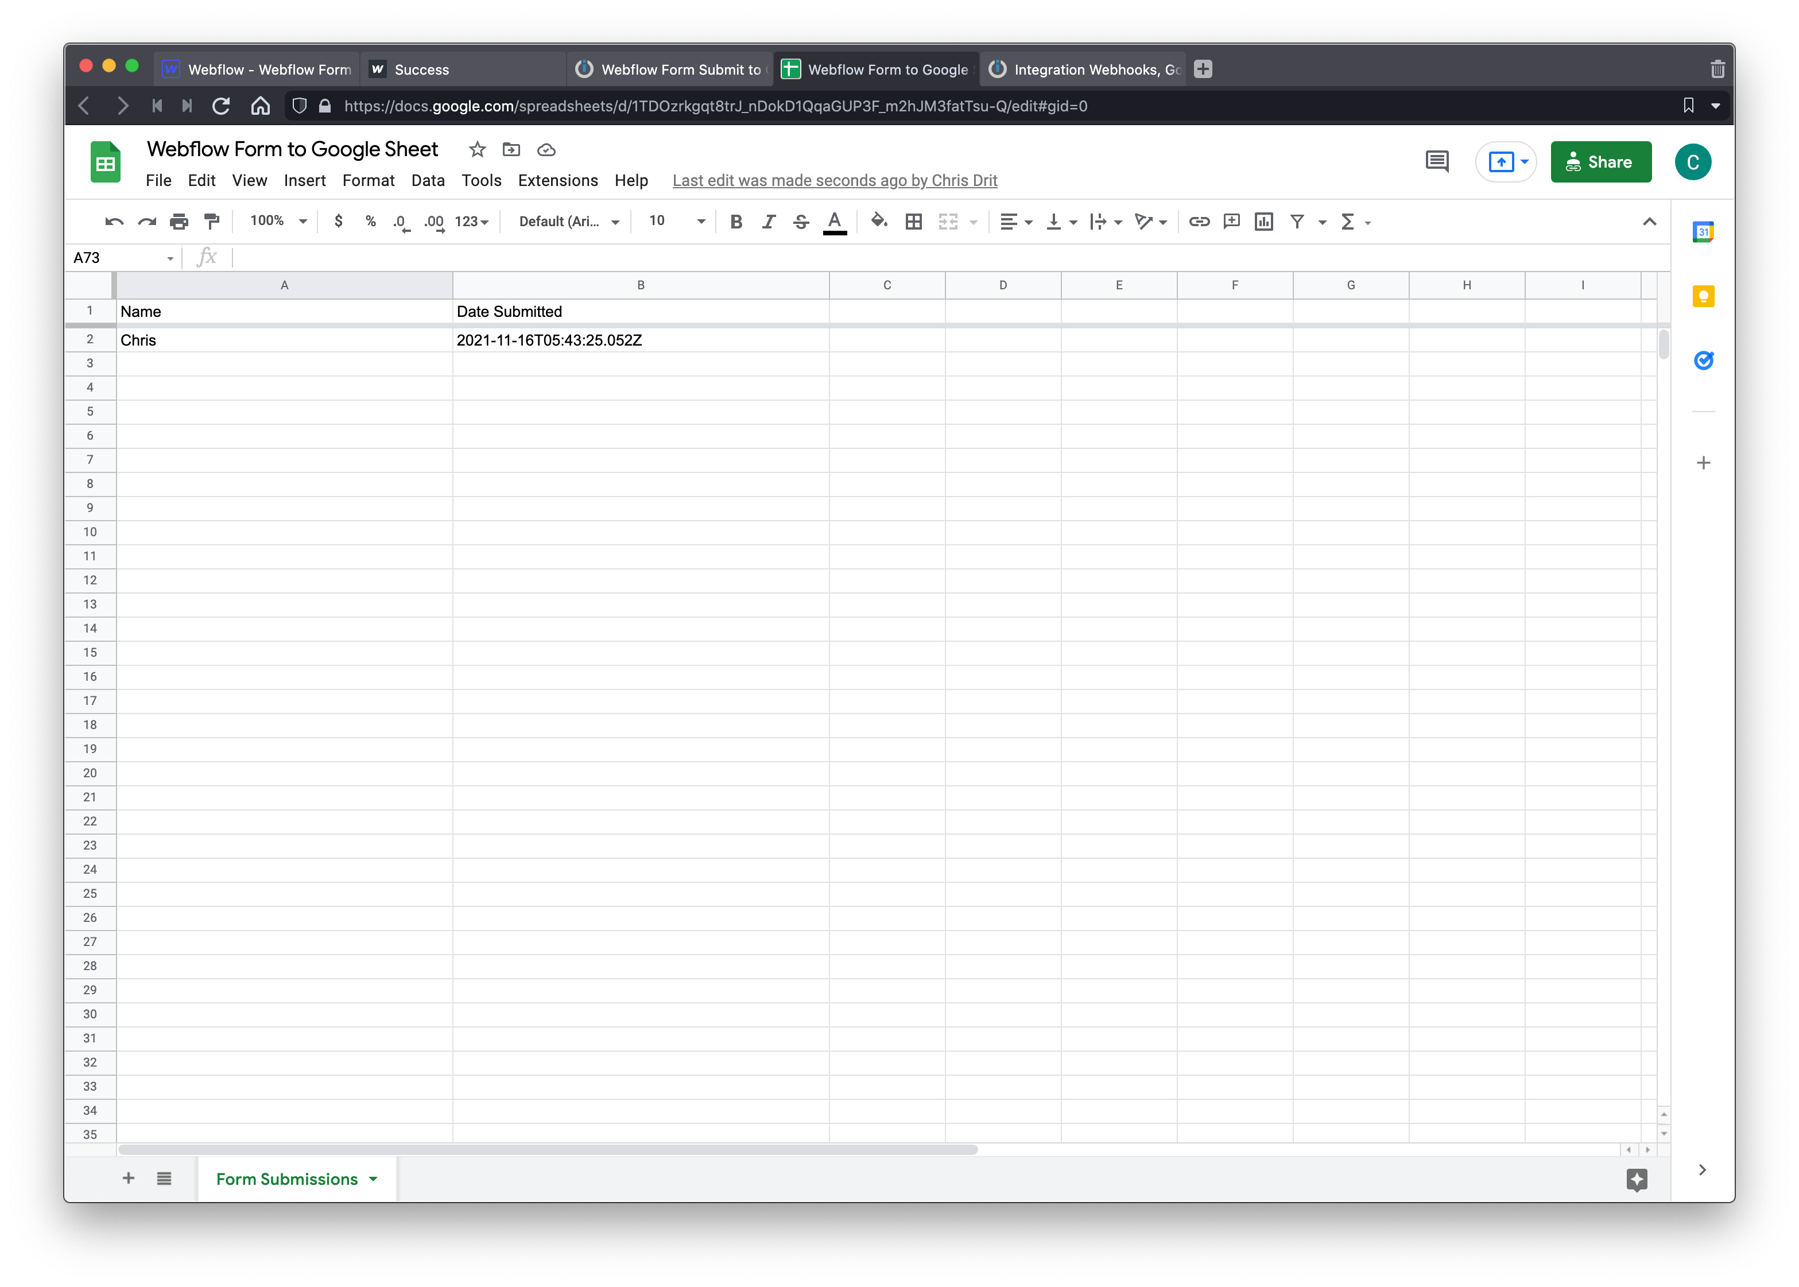Select the Paint format tool
Viewport: 1799px width, 1287px height.
click(212, 222)
